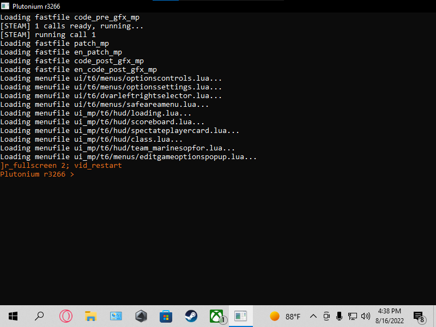Viewport: 436px width, 327px height.
Task: Click the spectateplayercard.lua log line
Action: click(x=119, y=131)
